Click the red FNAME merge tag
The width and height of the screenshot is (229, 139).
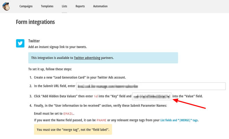tap(101, 120)
